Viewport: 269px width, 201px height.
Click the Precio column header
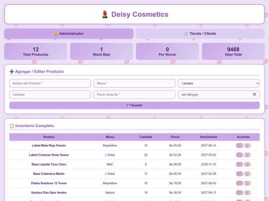(x=175, y=137)
